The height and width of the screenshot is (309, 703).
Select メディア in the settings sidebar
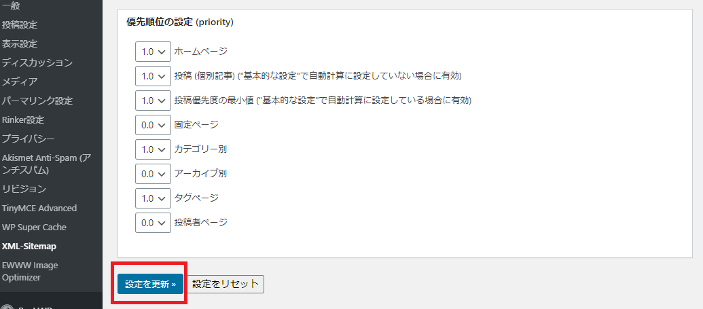tap(20, 82)
